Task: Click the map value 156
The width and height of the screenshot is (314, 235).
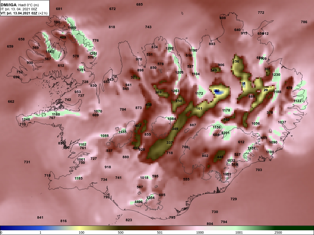Action: point(236,61)
